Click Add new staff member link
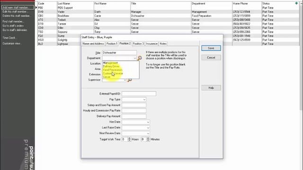 pos(16,8)
